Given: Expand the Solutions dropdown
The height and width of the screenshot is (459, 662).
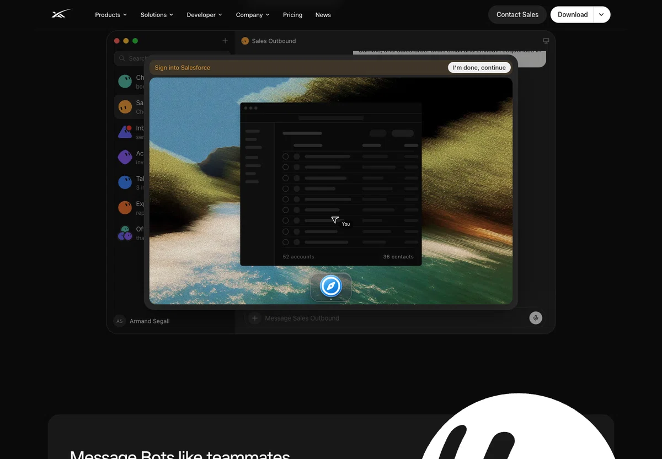Looking at the screenshot, I should click(157, 15).
